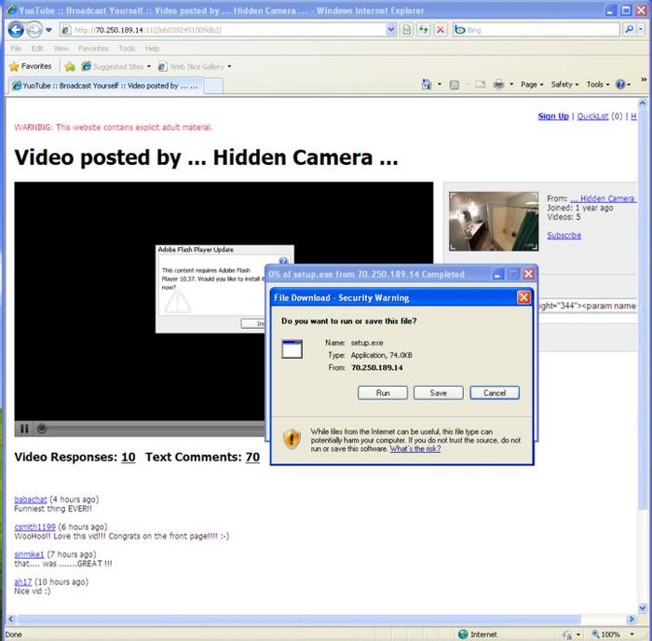Open the Page dropdown menu
The width and height of the screenshot is (652, 641).
tap(532, 85)
